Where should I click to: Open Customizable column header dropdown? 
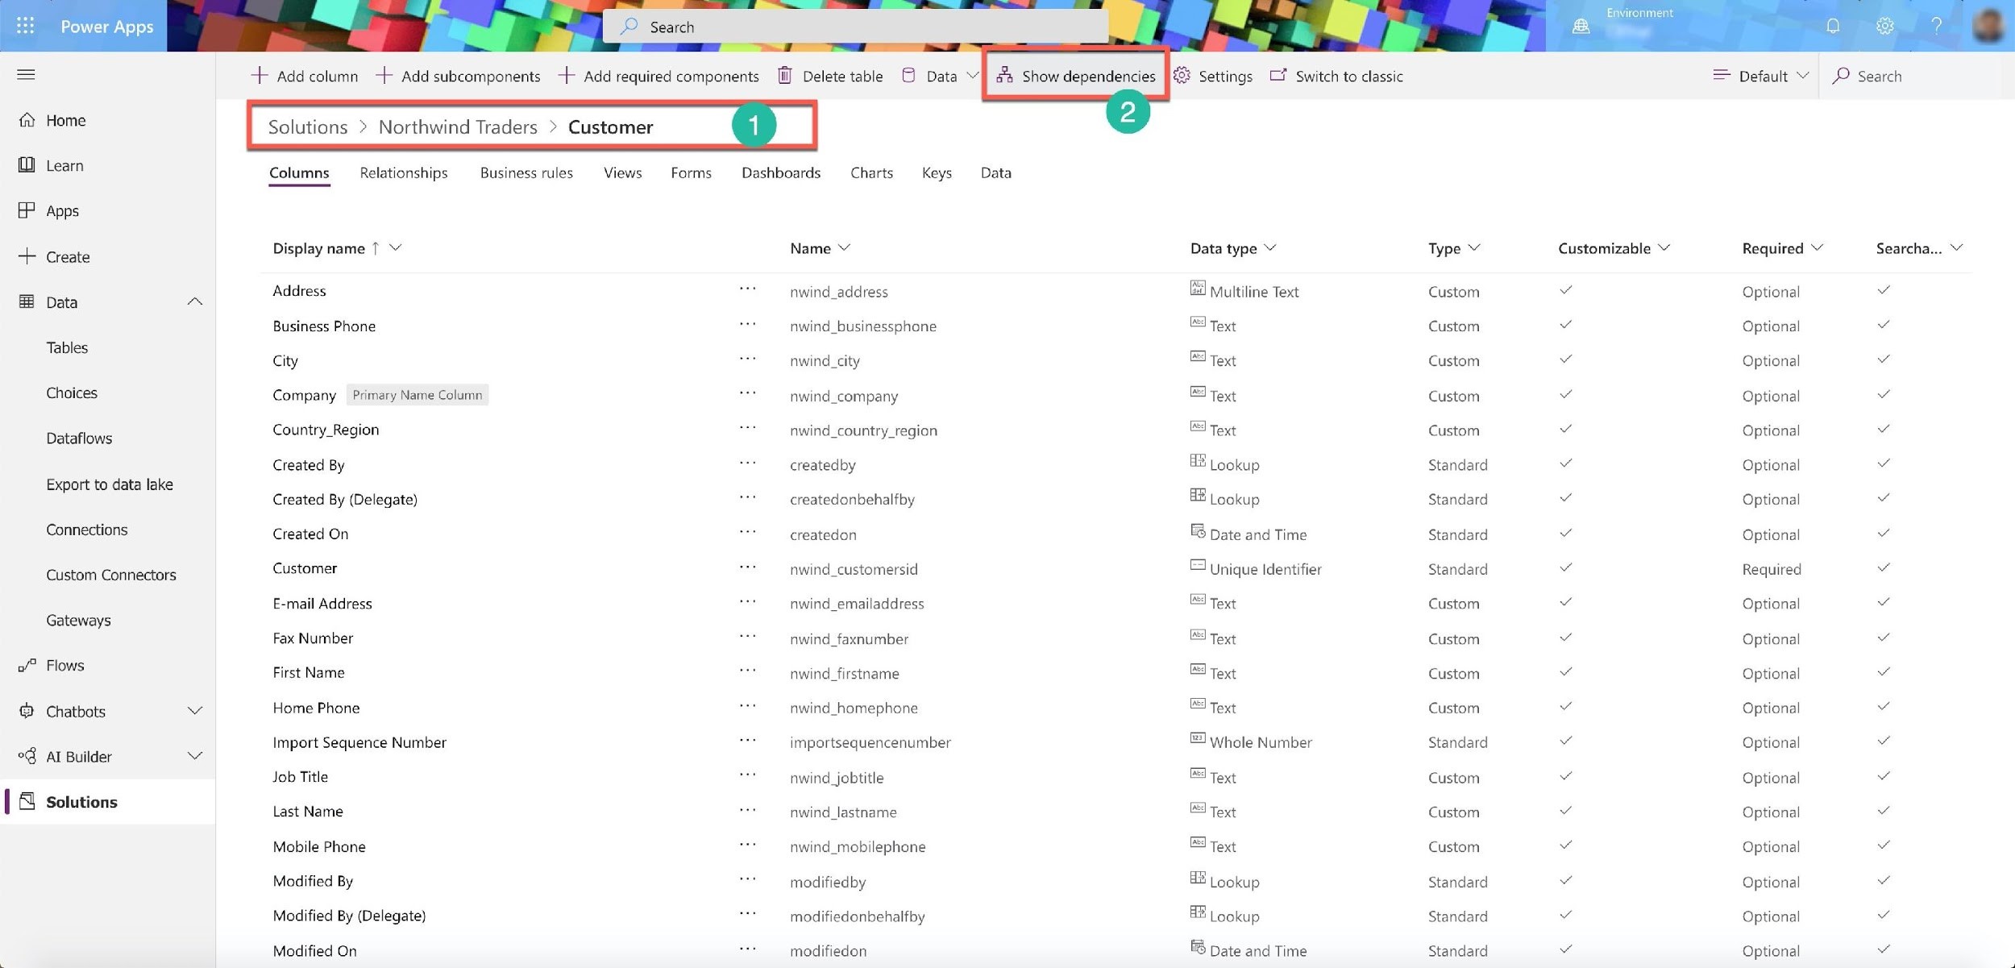click(x=1664, y=248)
